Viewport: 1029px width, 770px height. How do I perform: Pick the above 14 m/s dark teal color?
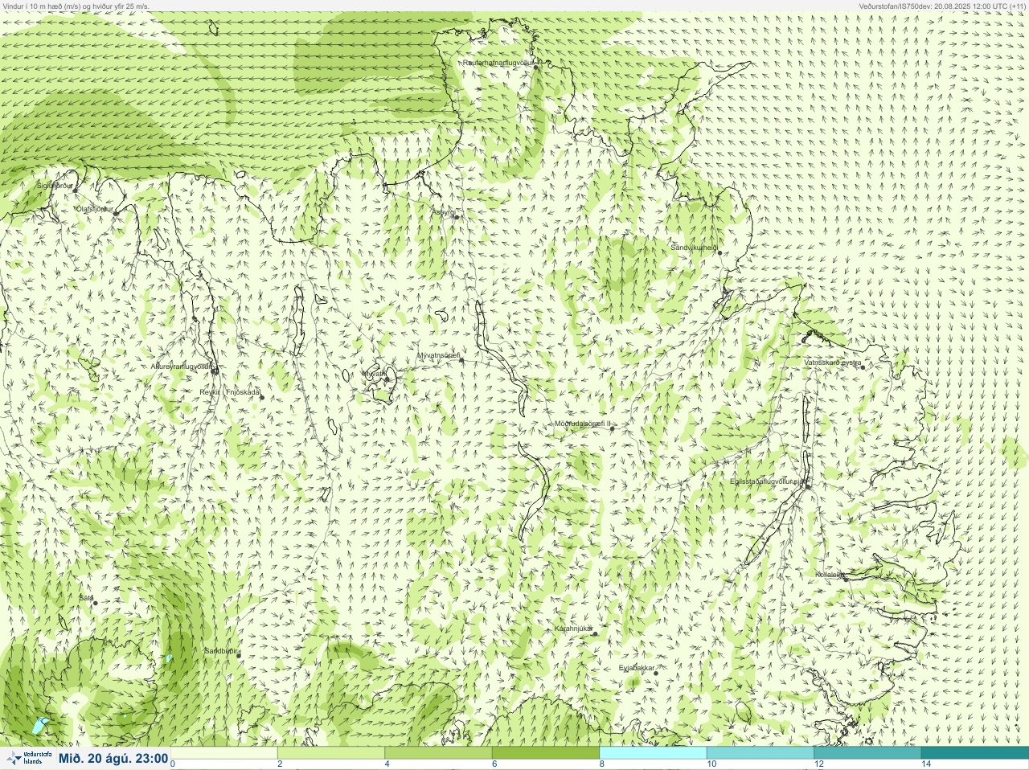[974, 753]
